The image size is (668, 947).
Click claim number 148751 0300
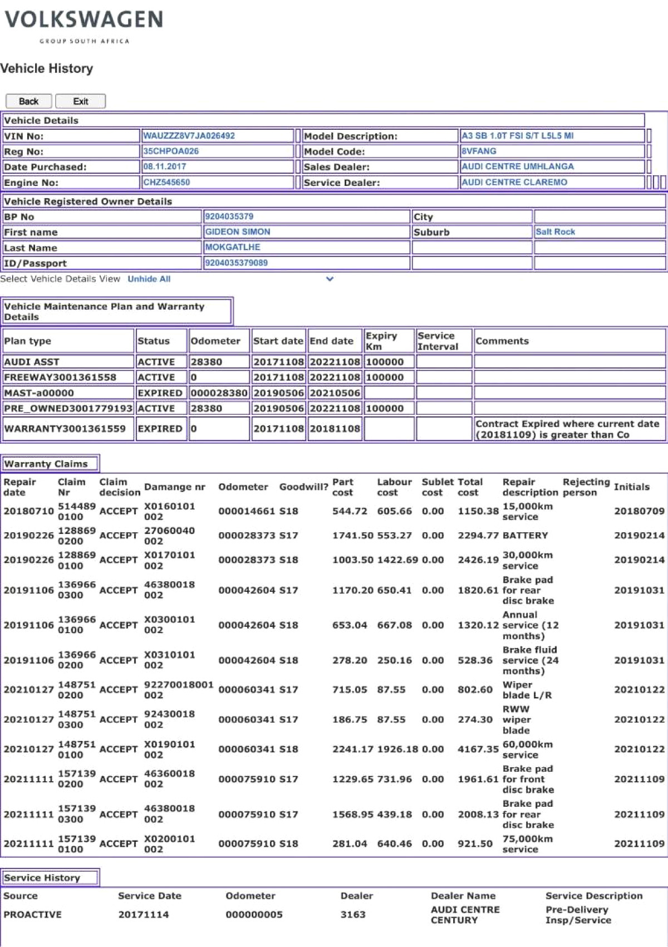(x=77, y=720)
